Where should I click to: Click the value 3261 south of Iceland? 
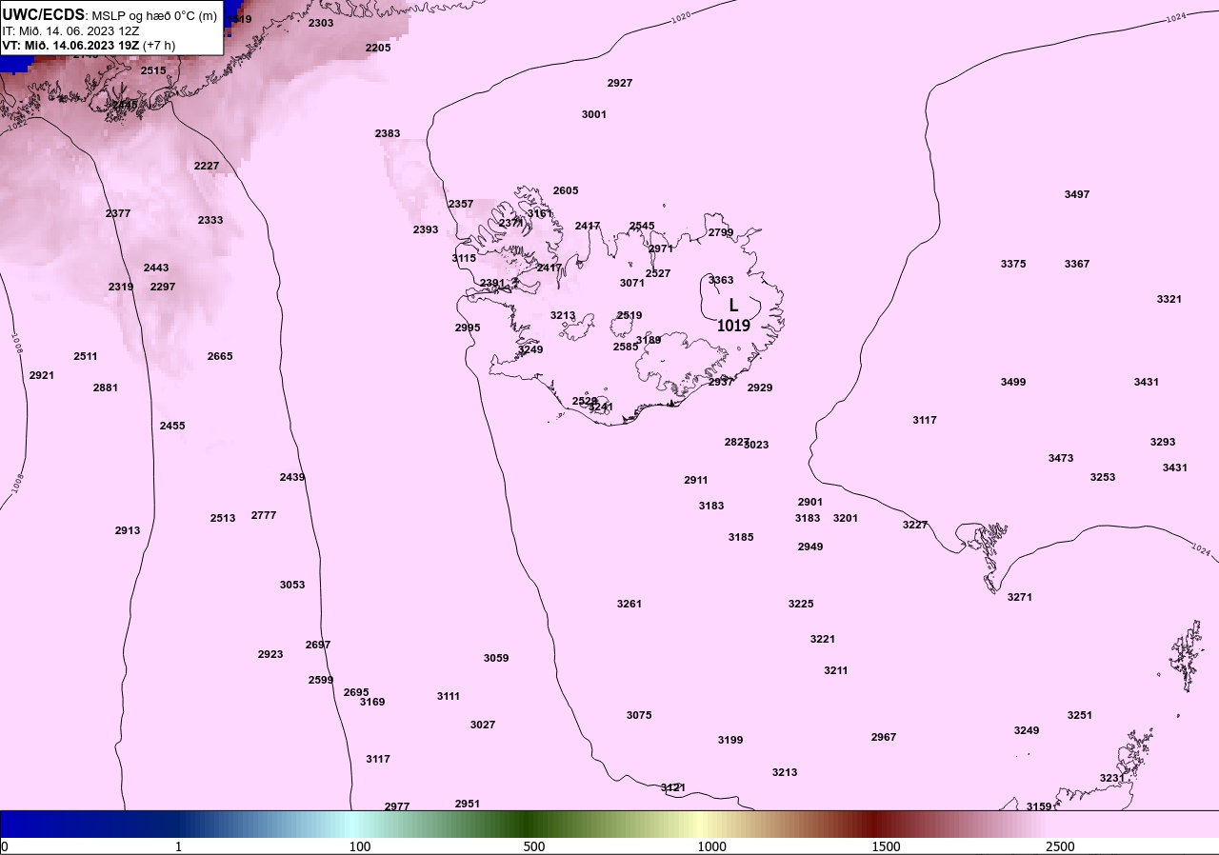click(629, 604)
